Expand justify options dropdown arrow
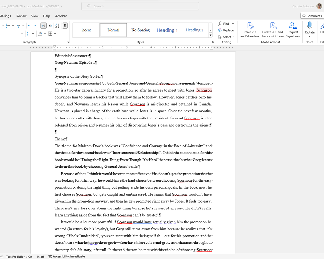Screen dimensions: 324x259 pos(22,34)
